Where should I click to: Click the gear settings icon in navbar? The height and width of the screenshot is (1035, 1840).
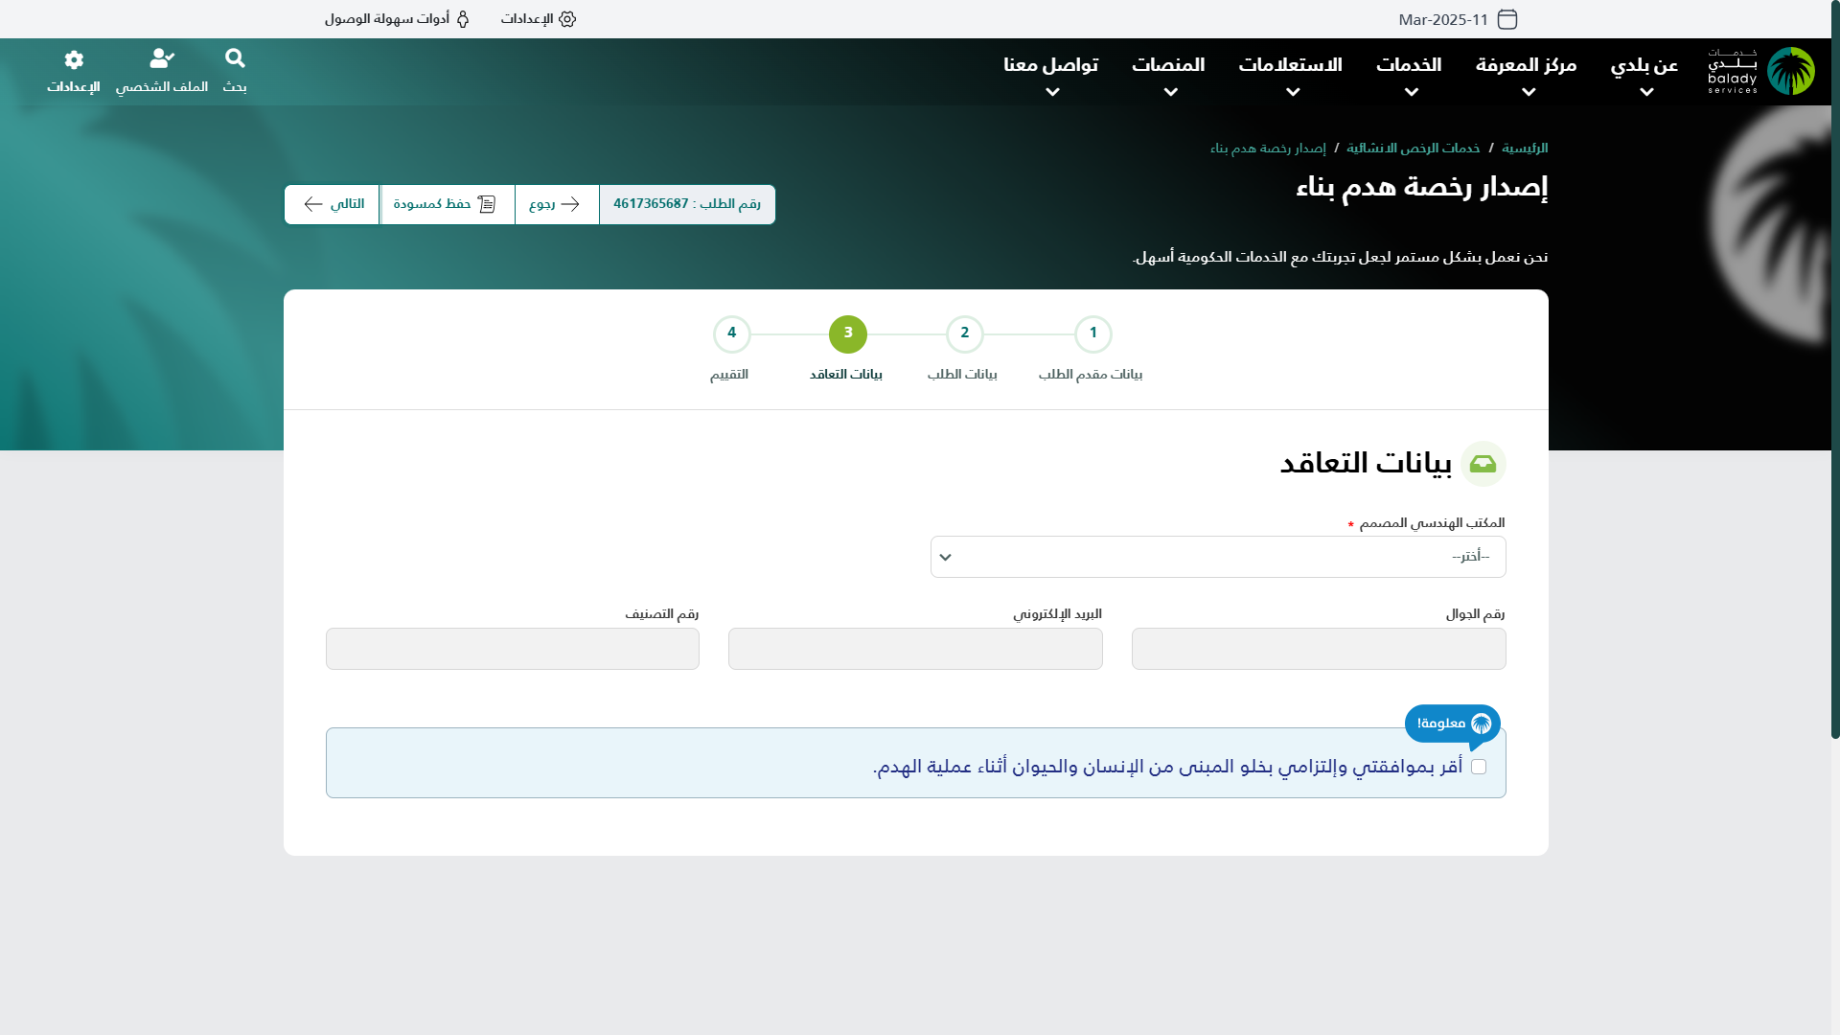(x=74, y=60)
